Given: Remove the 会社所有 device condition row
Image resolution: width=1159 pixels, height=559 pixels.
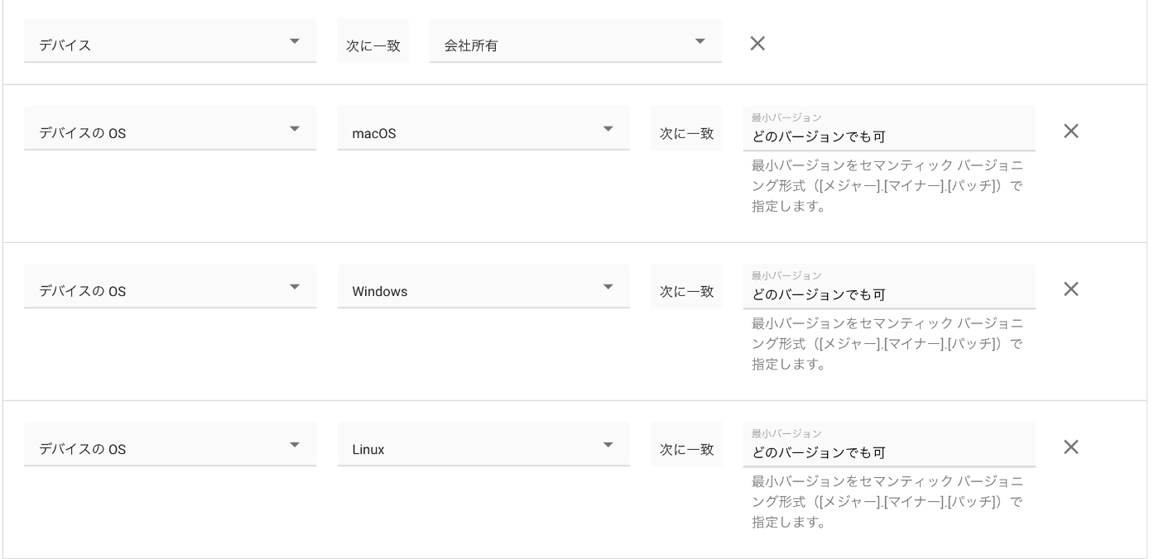Looking at the screenshot, I should pos(757,44).
